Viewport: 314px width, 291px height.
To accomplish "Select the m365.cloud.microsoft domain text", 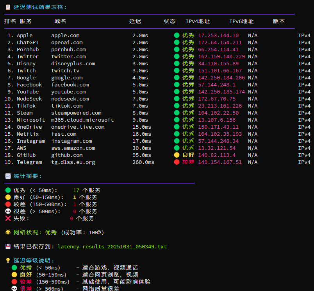I will pos(82,120).
